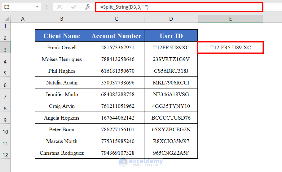Select the Account Number header cell
The width and height of the screenshot is (282, 172).
[116, 36]
